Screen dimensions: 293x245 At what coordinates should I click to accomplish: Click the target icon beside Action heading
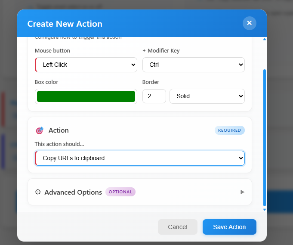[x=40, y=130]
